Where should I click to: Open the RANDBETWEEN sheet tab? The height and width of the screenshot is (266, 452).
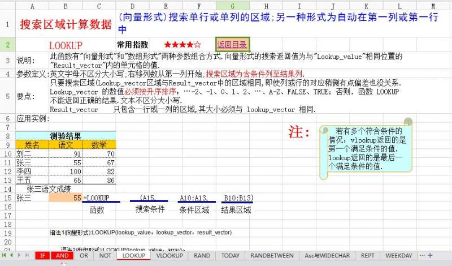272,256
